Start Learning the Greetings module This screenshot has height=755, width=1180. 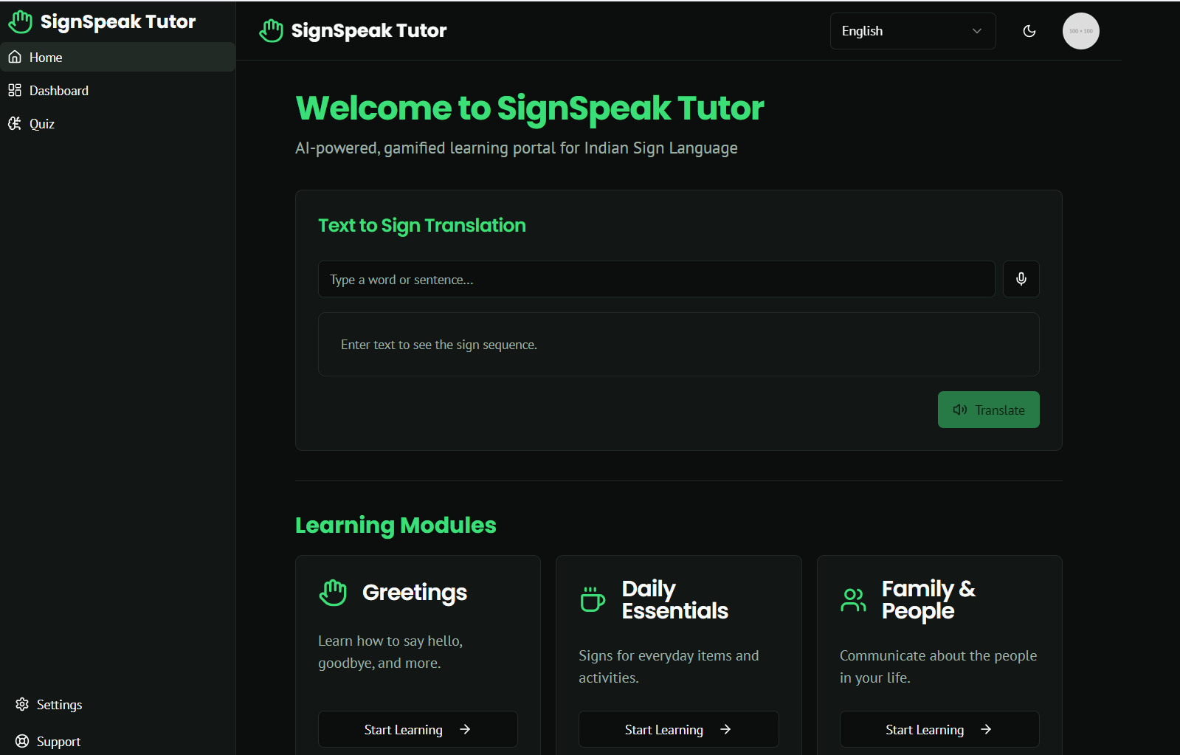[418, 729]
